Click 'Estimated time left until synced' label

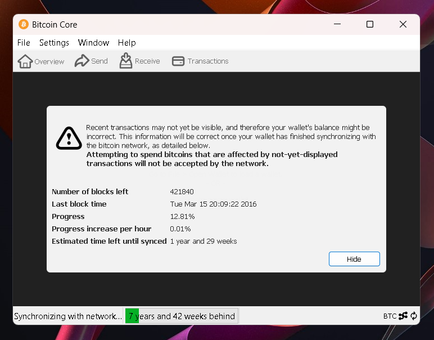[109, 241]
